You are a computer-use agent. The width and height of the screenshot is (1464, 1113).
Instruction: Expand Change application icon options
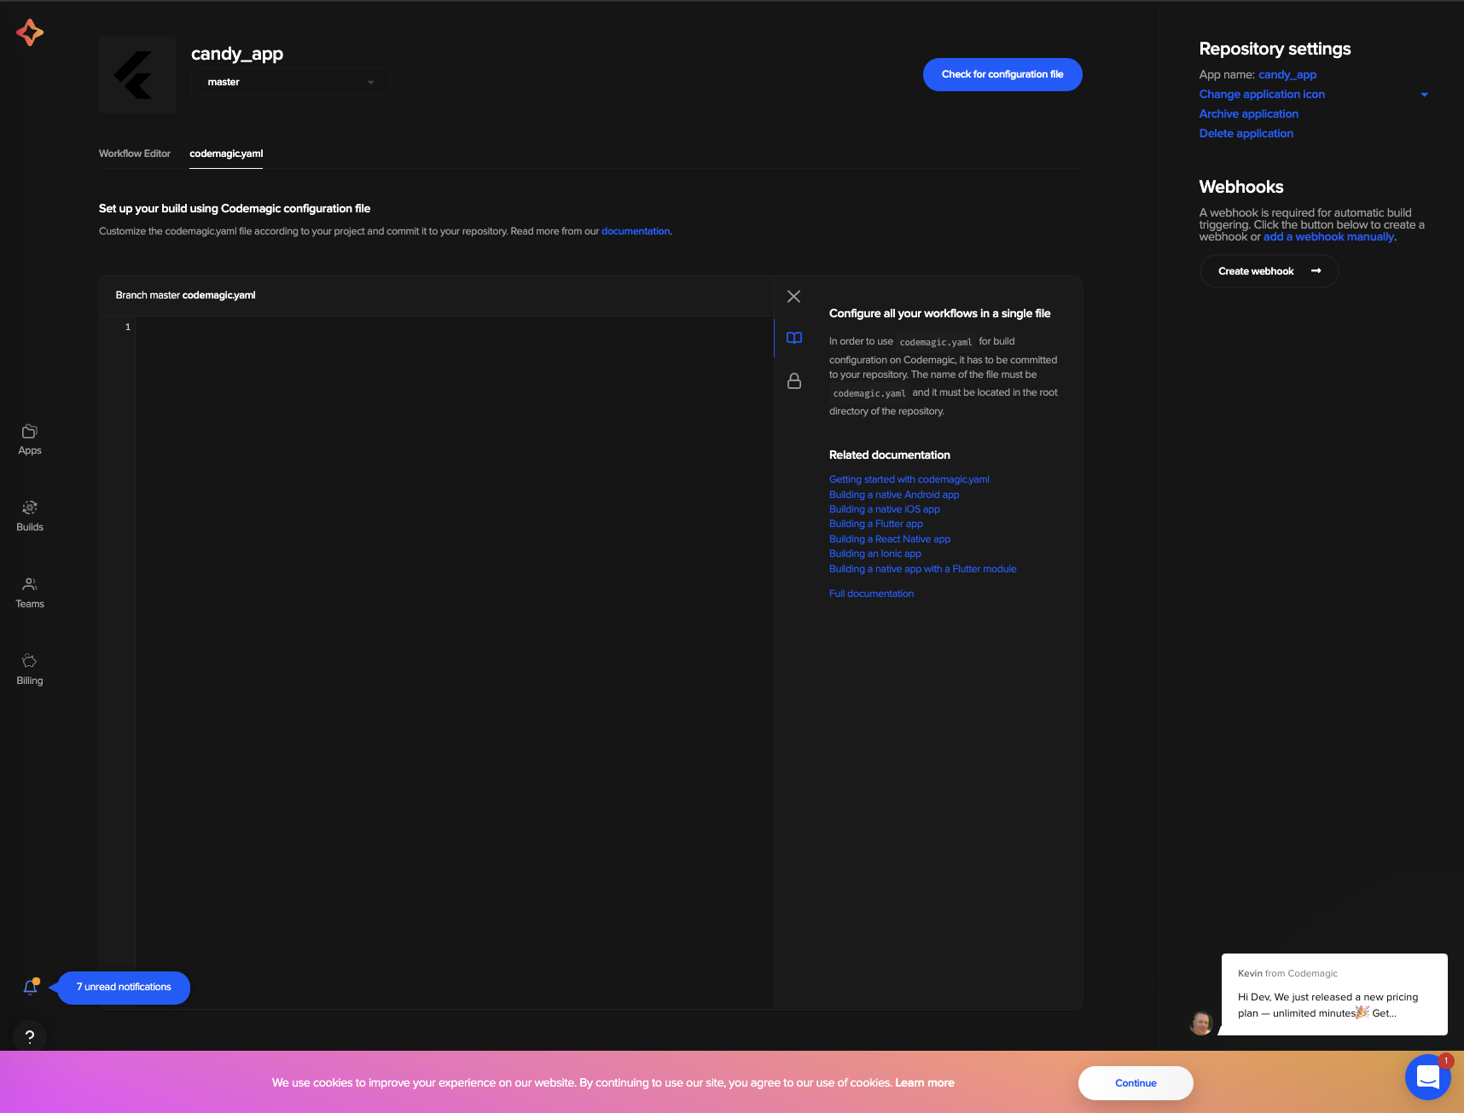tap(1424, 95)
